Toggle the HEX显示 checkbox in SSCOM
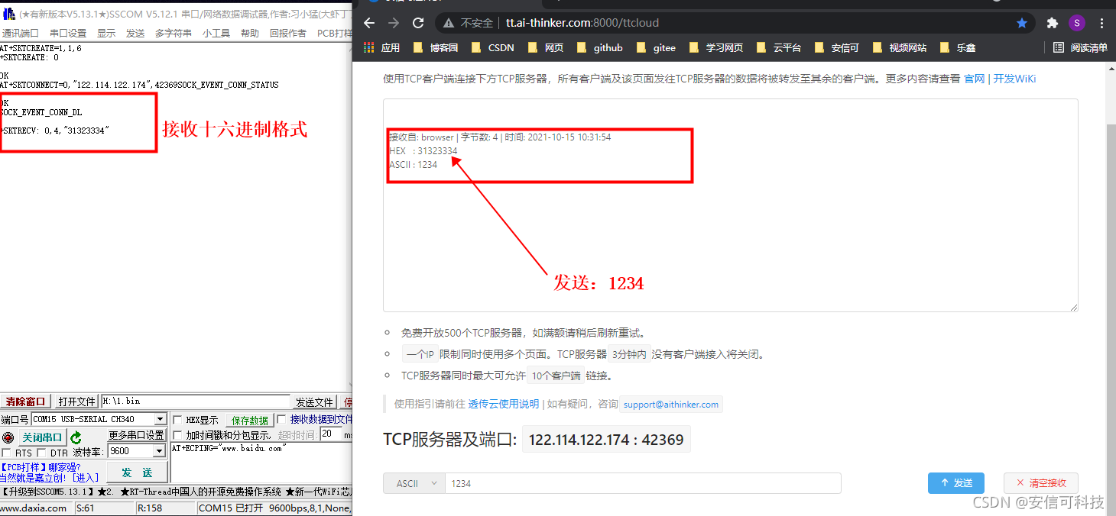The image size is (1116, 516). (177, 420)
